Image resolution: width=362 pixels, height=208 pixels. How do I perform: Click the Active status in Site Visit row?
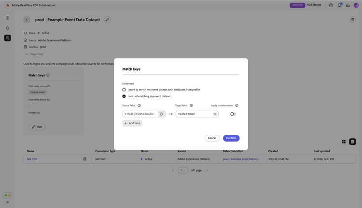tap(147, 159)
